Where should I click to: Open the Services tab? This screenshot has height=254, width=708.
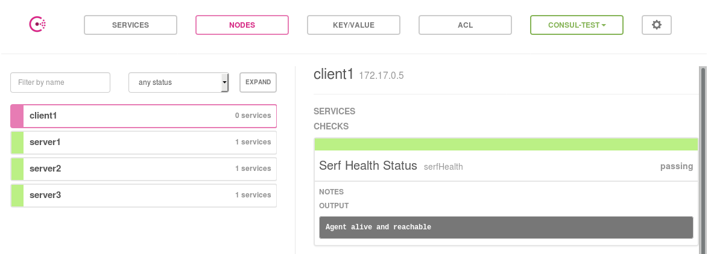(130, 25)
